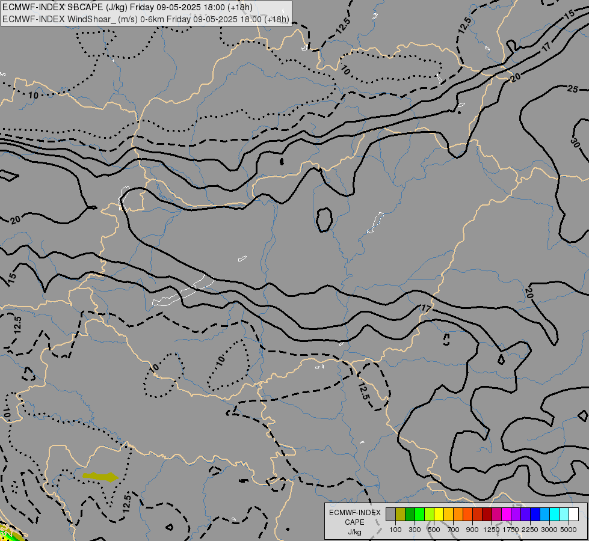Click the legend value 2250
Viewport: 589px width, 541px height.
[x=530, y=530]
